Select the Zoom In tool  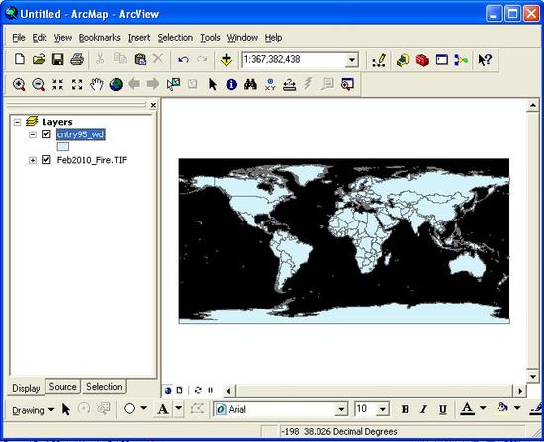coord(19,84)
